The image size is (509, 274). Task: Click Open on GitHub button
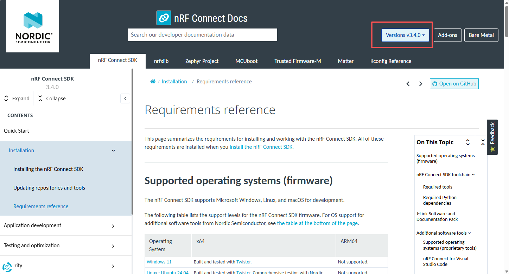coord(454,84)
